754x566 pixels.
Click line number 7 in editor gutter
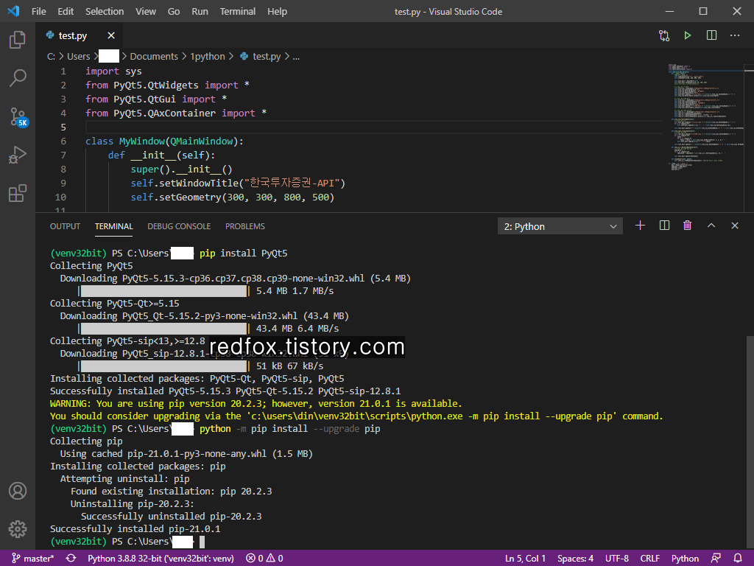pyautogui.click(x=63, y=155)
